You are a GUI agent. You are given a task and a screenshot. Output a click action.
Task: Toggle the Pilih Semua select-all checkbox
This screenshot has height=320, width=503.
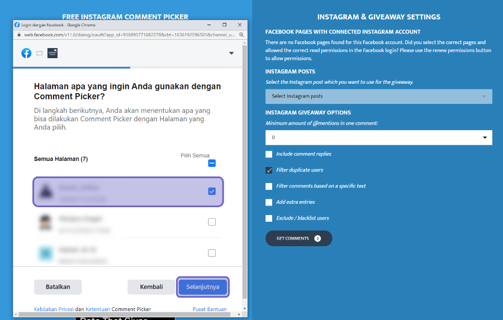pos(212,163)
